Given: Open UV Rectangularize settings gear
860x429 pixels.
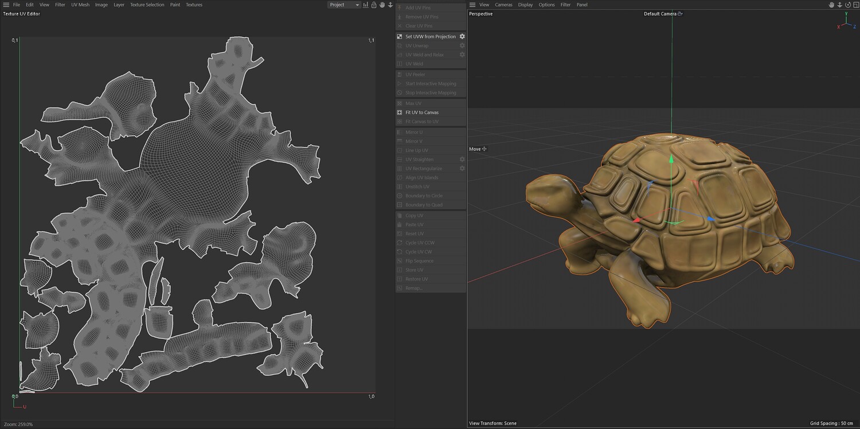Looking at the screenshot, I should click(x=462, y=169).
